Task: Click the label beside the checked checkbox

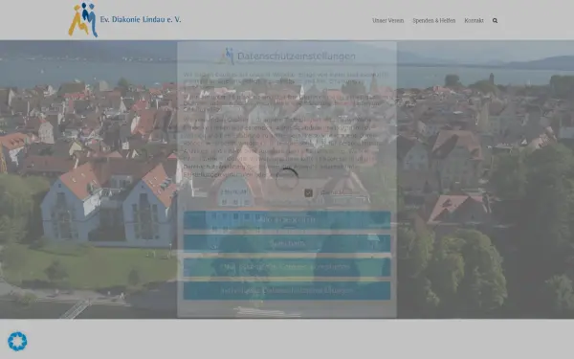Action: coord(332,192)
